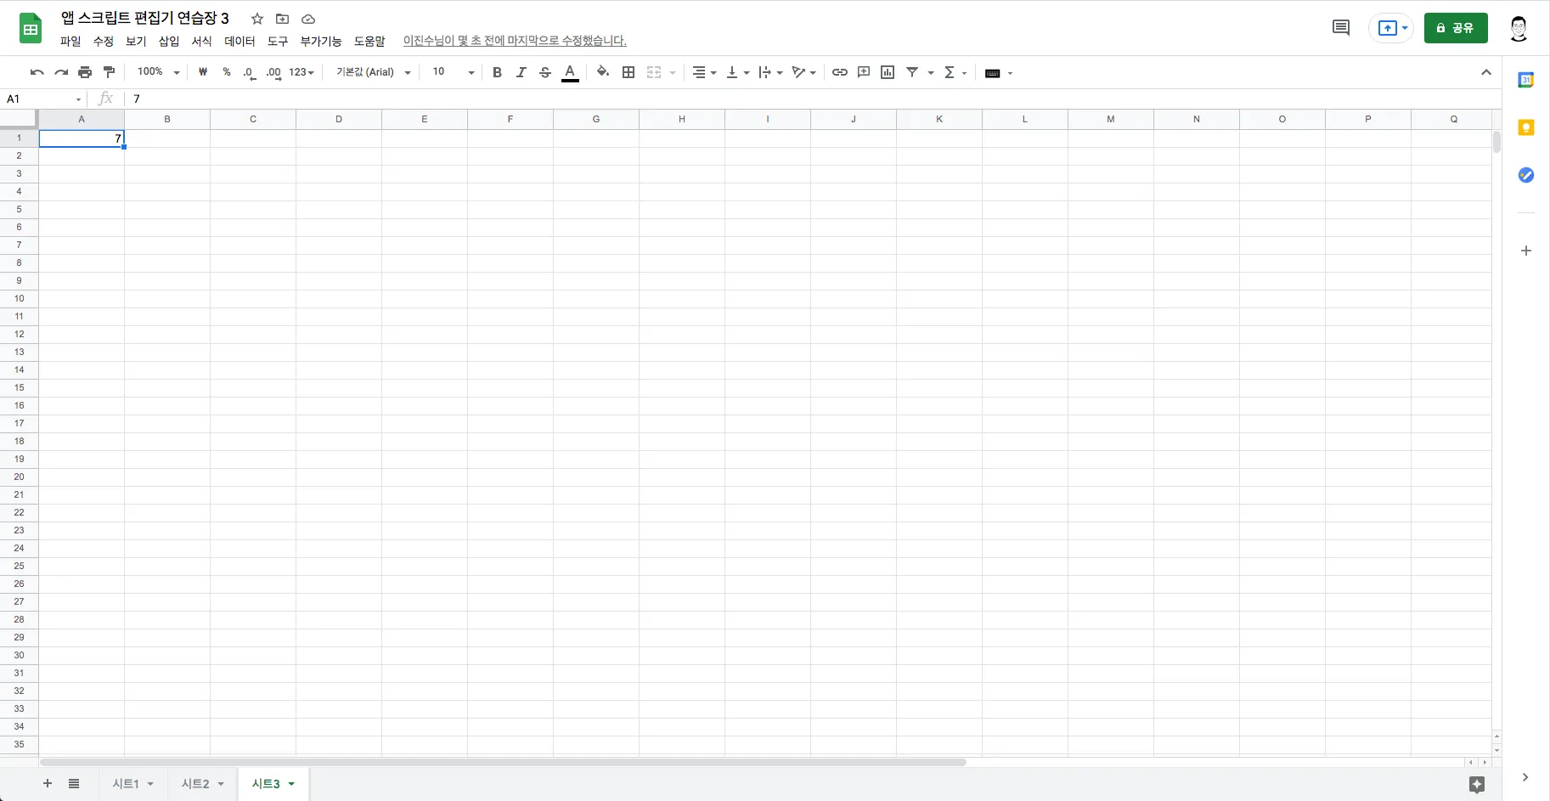Viewport: 1550px width, 801px height.
Task: Star the document
Action: pos(257,19)
